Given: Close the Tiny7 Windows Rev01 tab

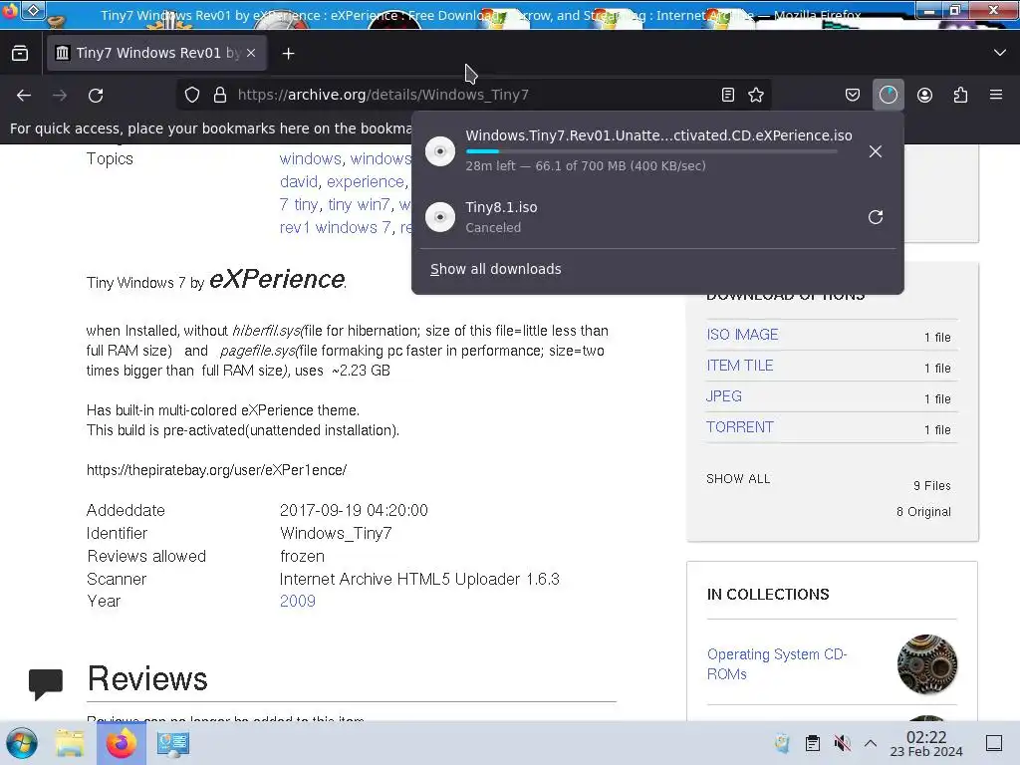Looking at the screenshot, I should tap(251, 53).
